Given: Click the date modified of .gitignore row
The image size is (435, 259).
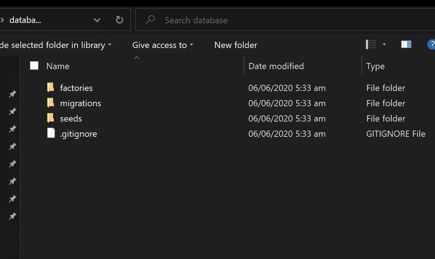Looking at the screenshot, I should (x=287, y=134).
